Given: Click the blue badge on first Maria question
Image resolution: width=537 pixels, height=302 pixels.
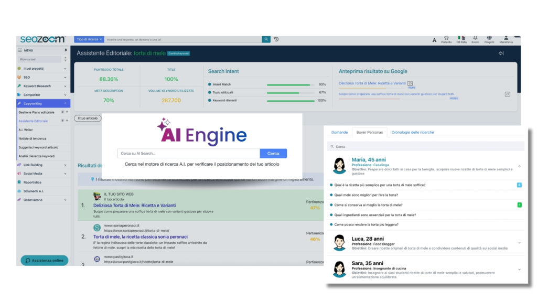Looking at the screenshot, I should pos(519,185).
